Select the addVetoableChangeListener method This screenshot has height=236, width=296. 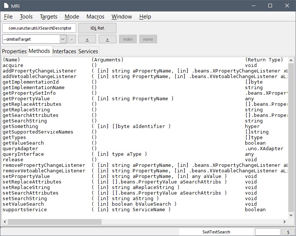coord(40,76)
